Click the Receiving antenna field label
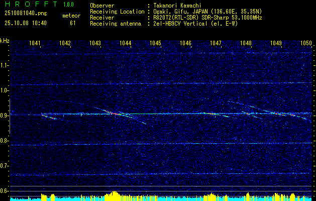Image resolution: width=316 pixels, height=201 pixels. 116,24
